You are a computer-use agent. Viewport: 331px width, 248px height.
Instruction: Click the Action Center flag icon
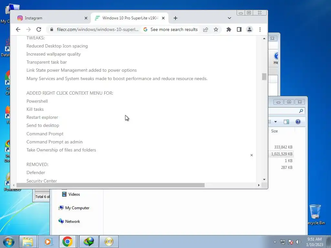pyautogui.click(x=291, y=242)
